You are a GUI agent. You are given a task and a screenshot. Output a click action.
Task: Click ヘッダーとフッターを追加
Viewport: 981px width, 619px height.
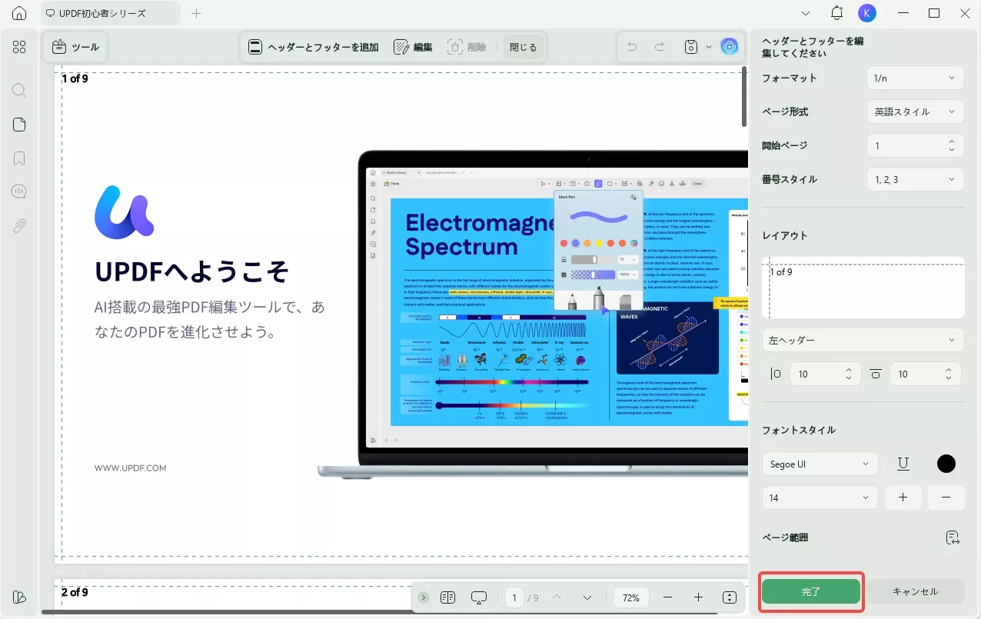[x=313, y=47]
